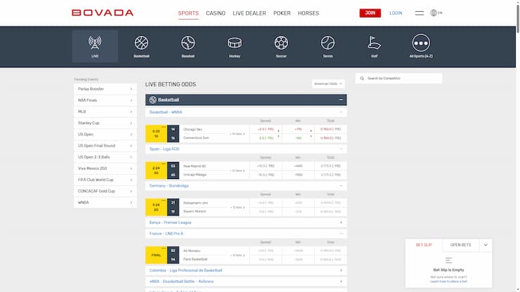This screenshot has width=520, height=292.
Task: Open US Open trending event
Action: click(x=105, y=134)
